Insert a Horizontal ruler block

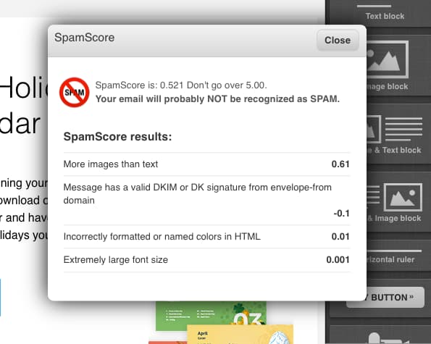click(x=398, y=256)
